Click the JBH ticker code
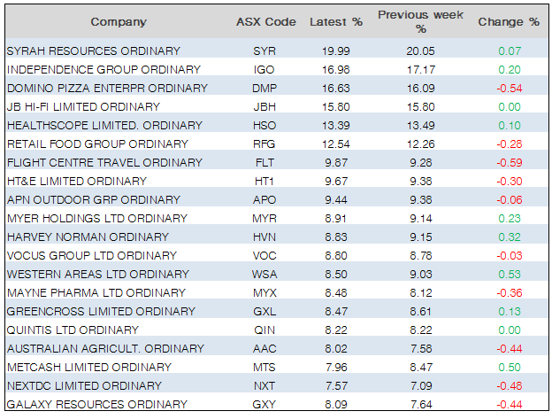Viewport: 552px width, 419px height. [x=264, y=106]
